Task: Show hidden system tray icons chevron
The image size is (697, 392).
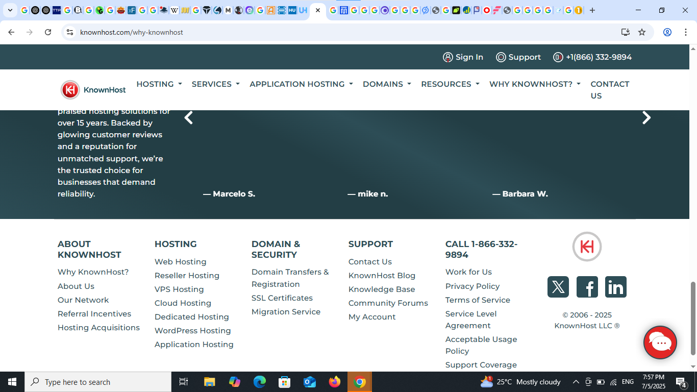Action: point(576,382)
